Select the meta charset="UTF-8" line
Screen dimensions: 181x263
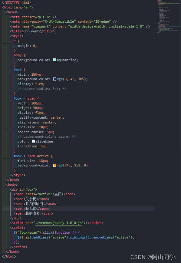click(33, 17)
